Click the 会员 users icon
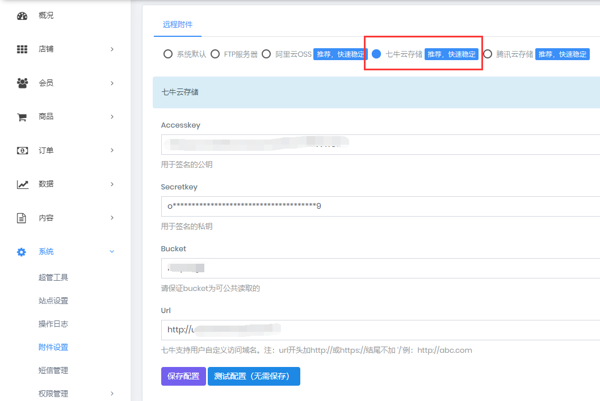600x401 pixels. pyautogui.click(x=22, y=83)
